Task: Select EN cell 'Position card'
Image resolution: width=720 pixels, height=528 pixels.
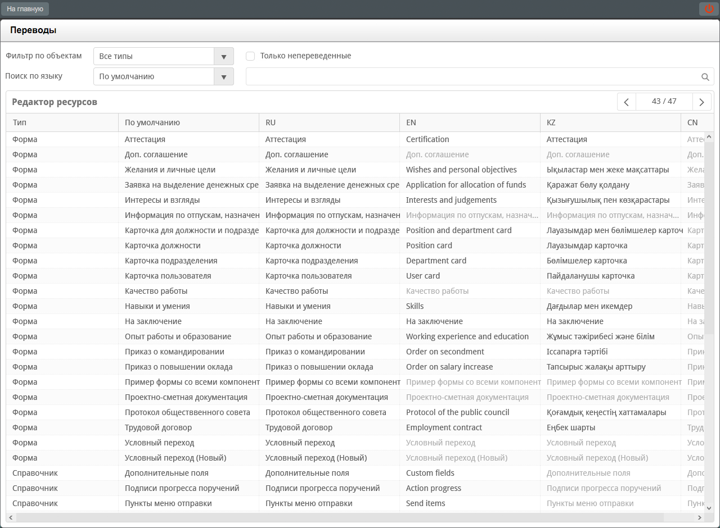Action: coord(470,245)
